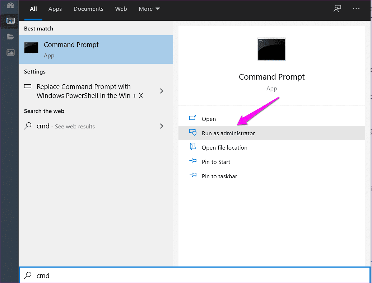Image resolution: width=372 pixels, height=283 pixels.
Task: Click the feedback person icon in top bar
Action: (x=337, y=9)
